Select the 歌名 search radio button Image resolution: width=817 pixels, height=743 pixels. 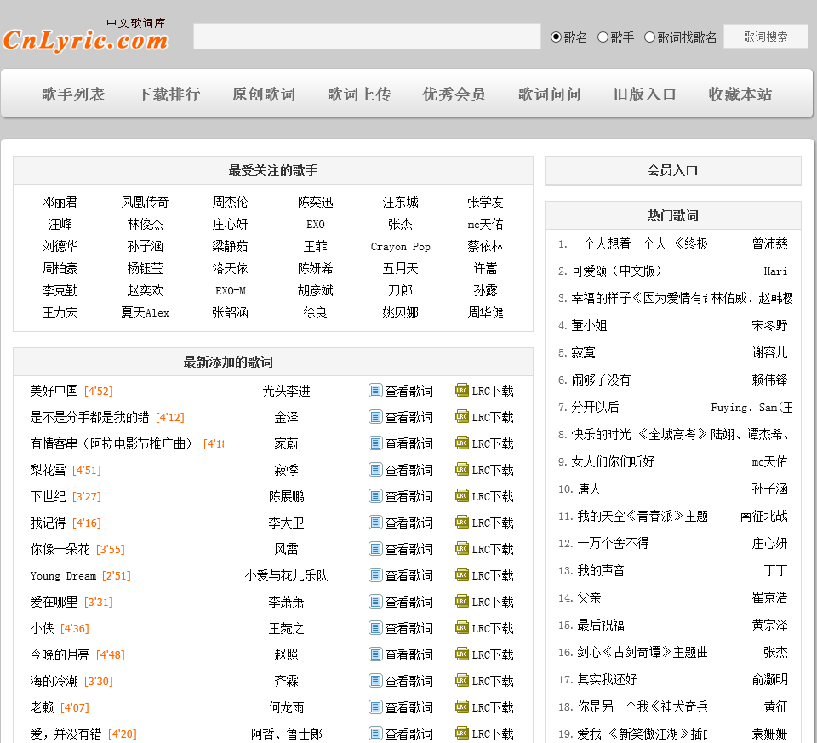pyautogui.click(x=556, y=37)
